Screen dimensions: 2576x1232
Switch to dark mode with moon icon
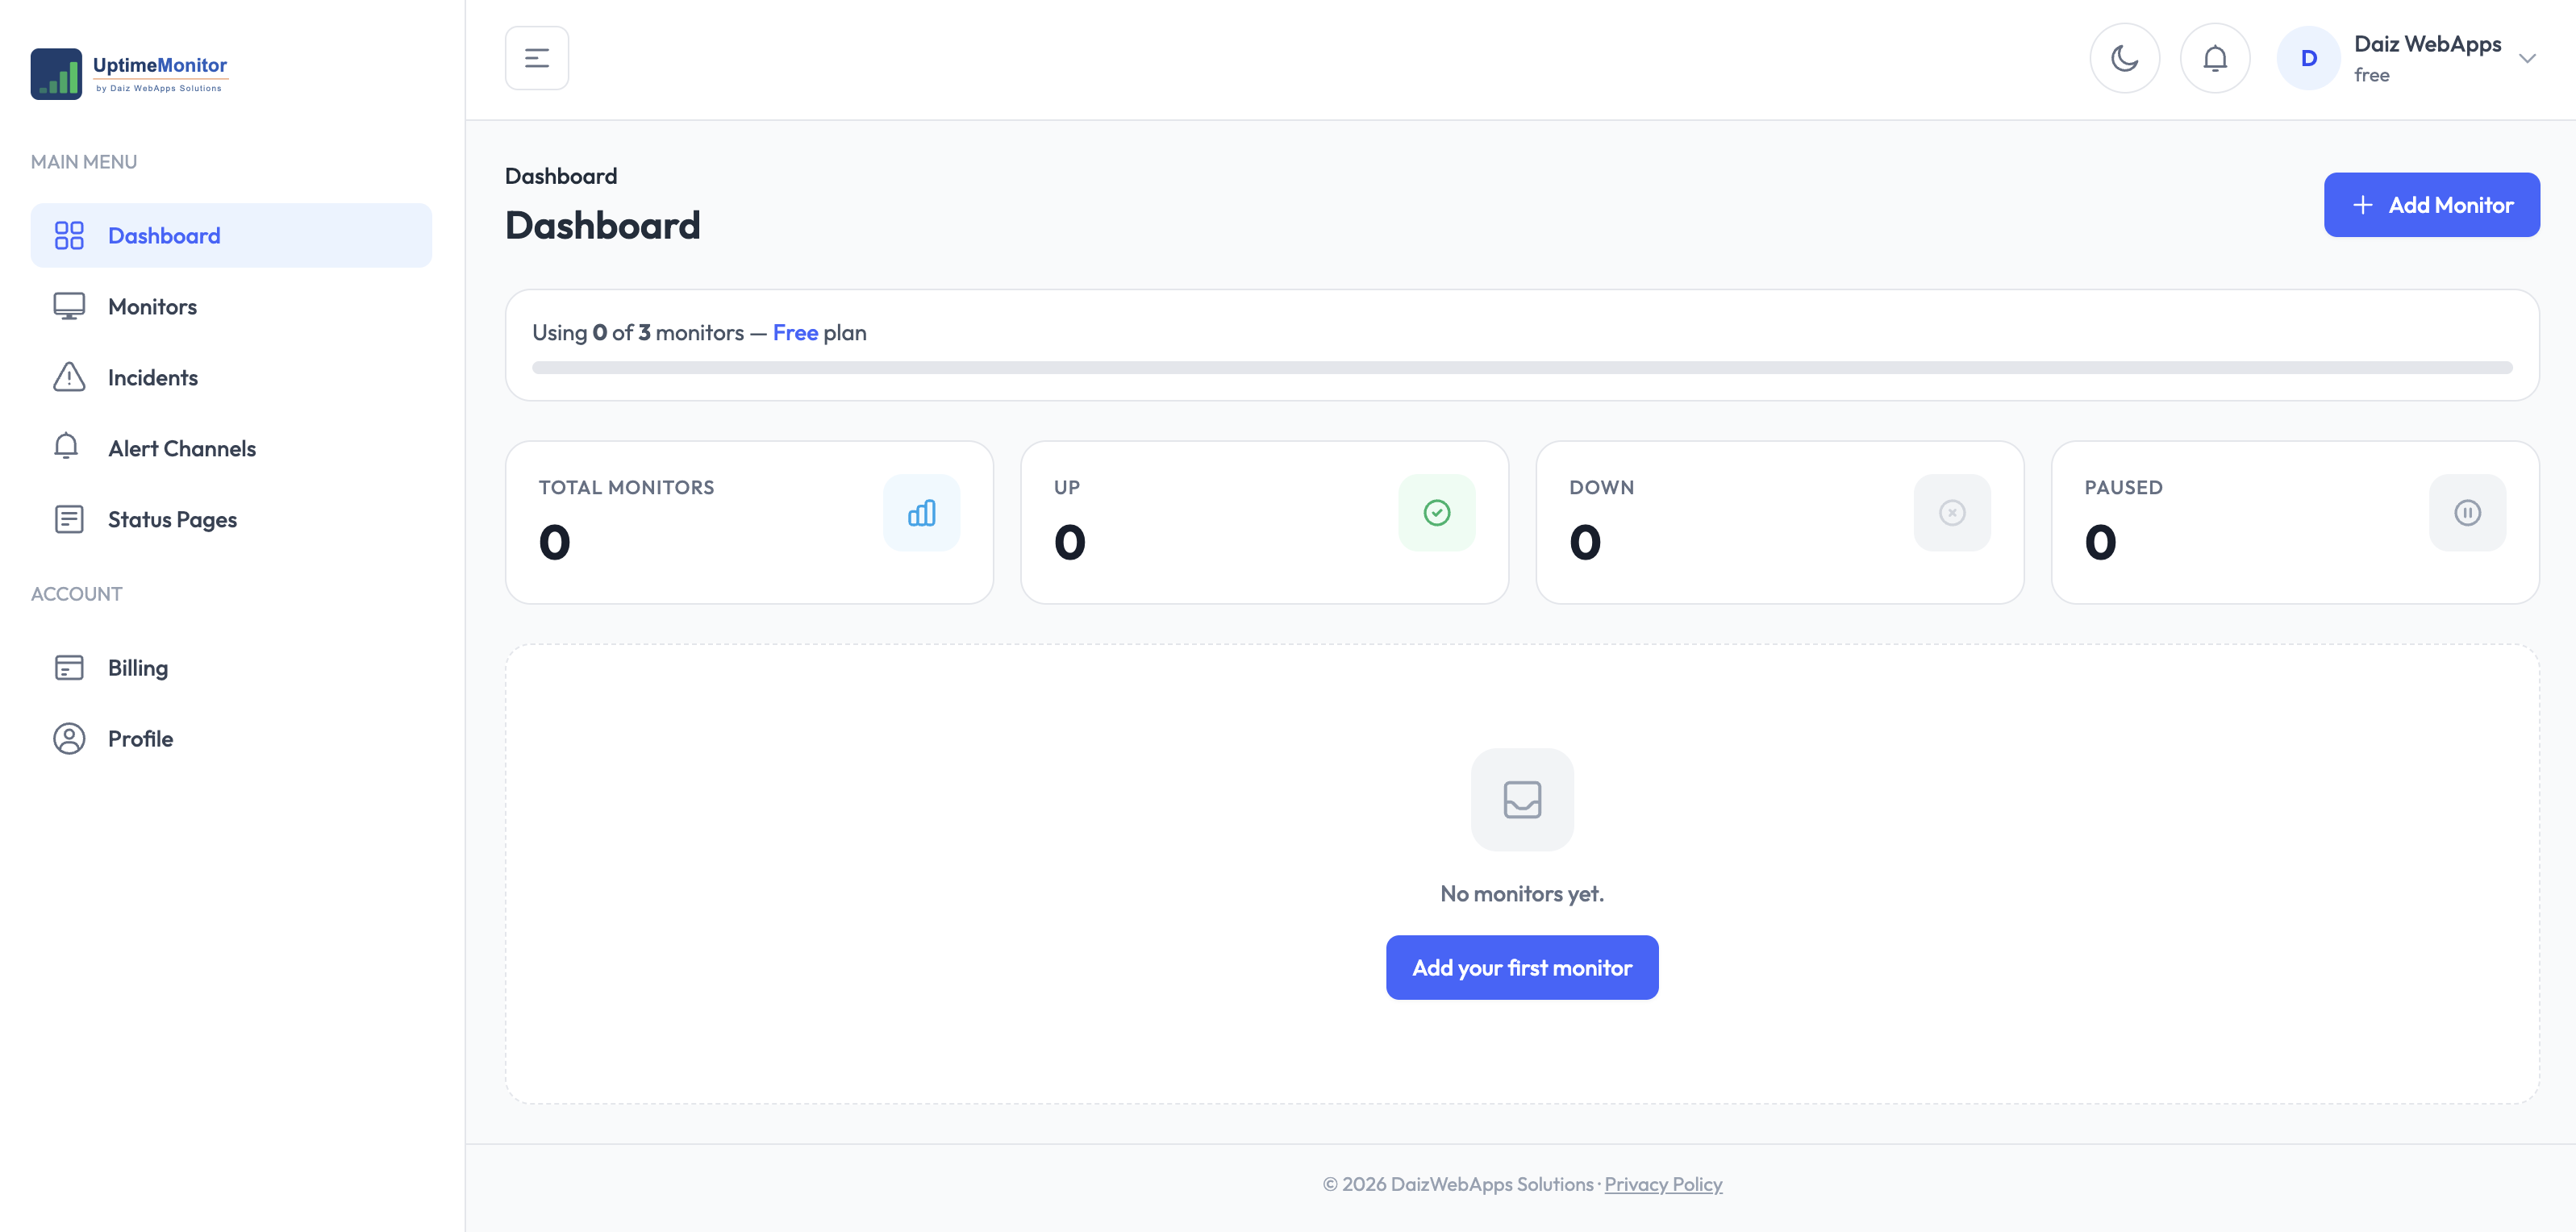(x=2125, y=58)
